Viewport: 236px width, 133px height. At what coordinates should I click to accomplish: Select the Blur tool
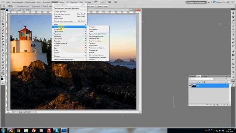click(3, 47)
